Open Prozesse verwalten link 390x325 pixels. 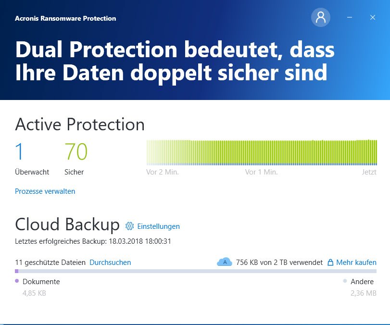tap(45, 191)
